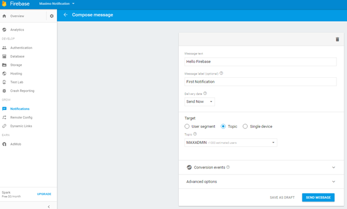
Task: Click the Message label help icon
Action: (221, 73)
